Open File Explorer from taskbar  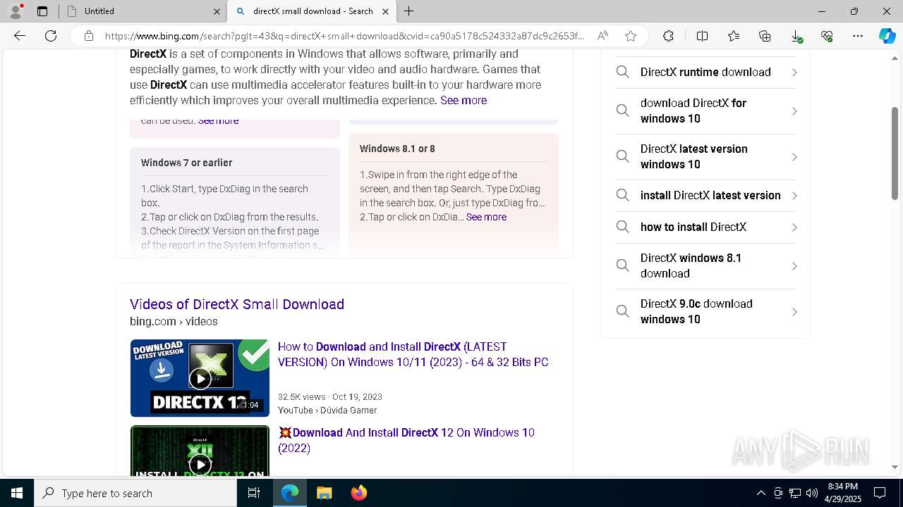click(324, 493)
